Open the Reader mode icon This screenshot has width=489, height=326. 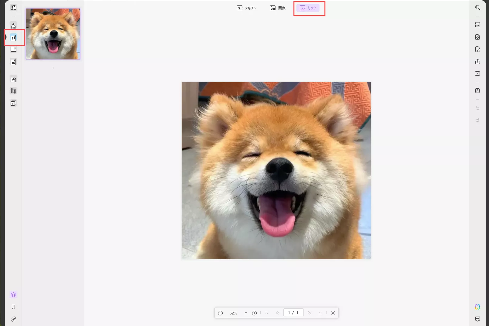point(13,8)
